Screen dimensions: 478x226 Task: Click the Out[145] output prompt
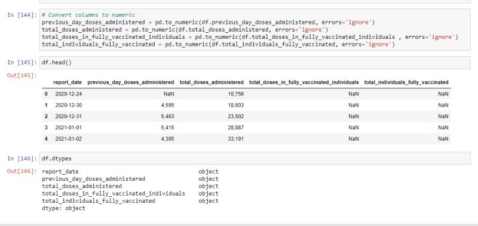[22, 75]
